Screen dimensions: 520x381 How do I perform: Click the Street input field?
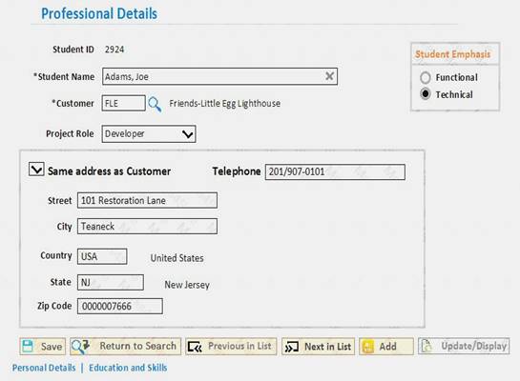[x=147, y=200]
